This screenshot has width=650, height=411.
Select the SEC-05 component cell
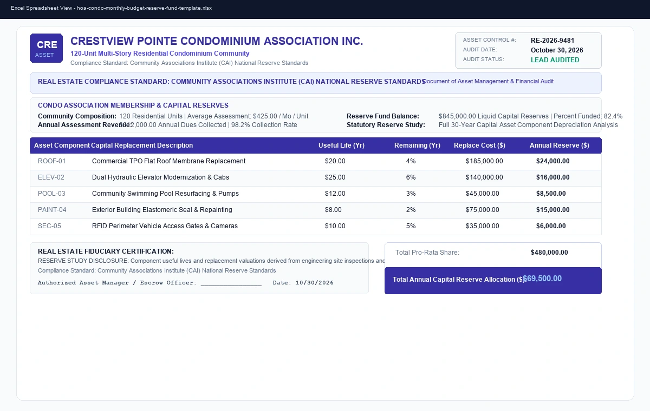[x=49, y=226]
